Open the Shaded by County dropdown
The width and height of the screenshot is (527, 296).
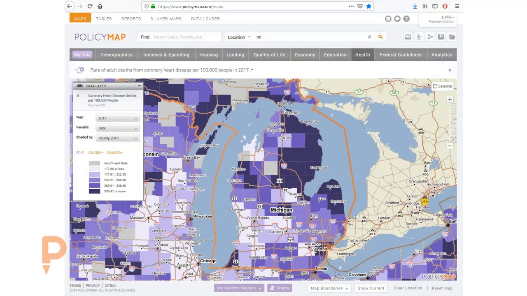coord(117,138)
